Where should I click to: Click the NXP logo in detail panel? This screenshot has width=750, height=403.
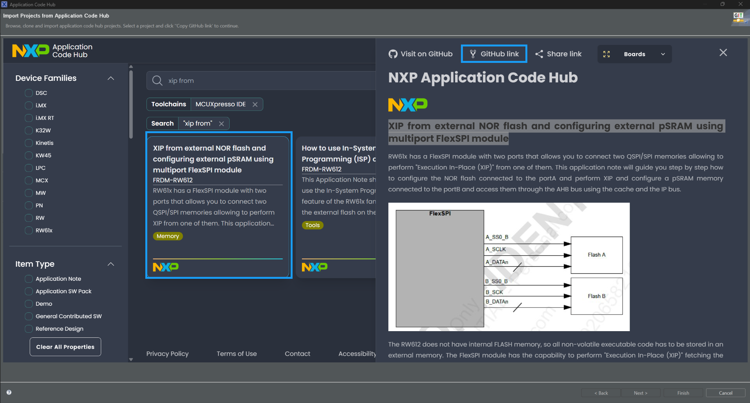407,105
